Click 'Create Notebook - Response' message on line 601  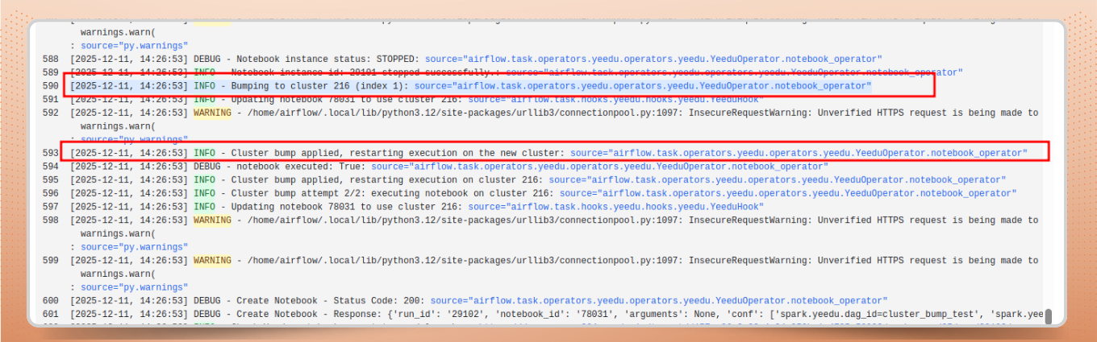tap(307, 314)
